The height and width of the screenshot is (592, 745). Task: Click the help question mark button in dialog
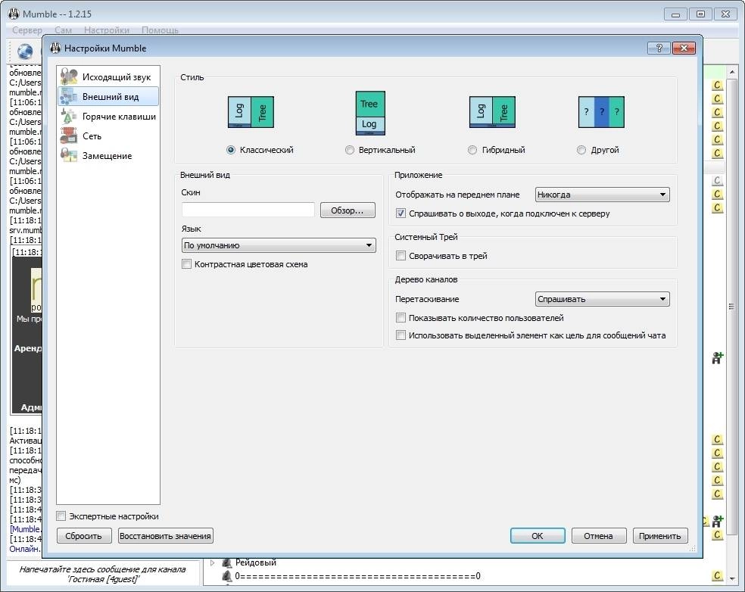[659, 48]
